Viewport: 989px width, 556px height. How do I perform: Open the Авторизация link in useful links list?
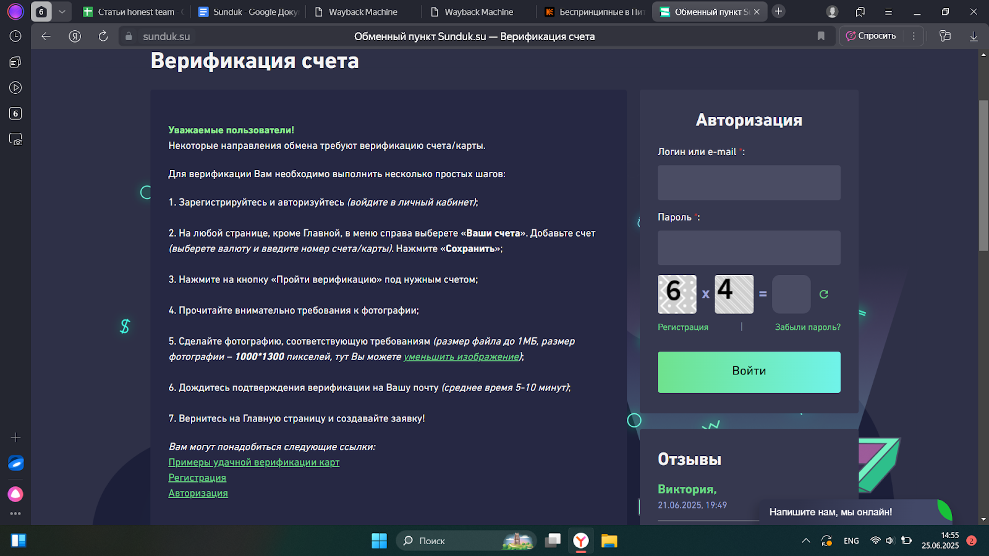pos(198,493)
